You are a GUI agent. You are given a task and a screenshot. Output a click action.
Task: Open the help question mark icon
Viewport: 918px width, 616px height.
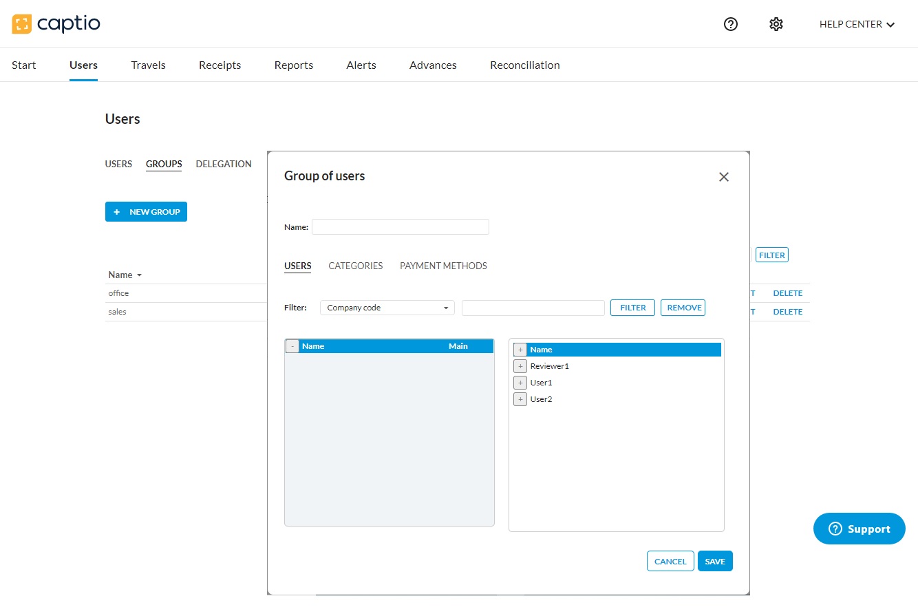[731, 24]
